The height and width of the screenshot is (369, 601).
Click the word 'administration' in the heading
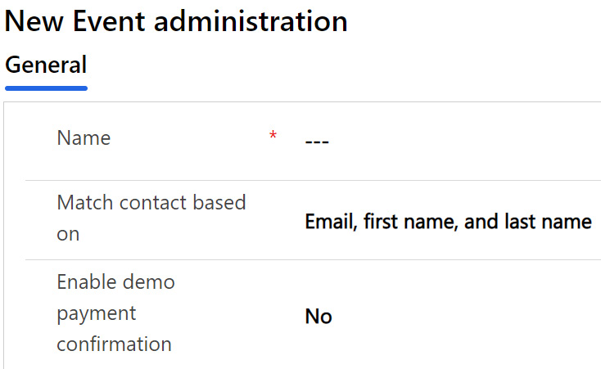[251, 20]
